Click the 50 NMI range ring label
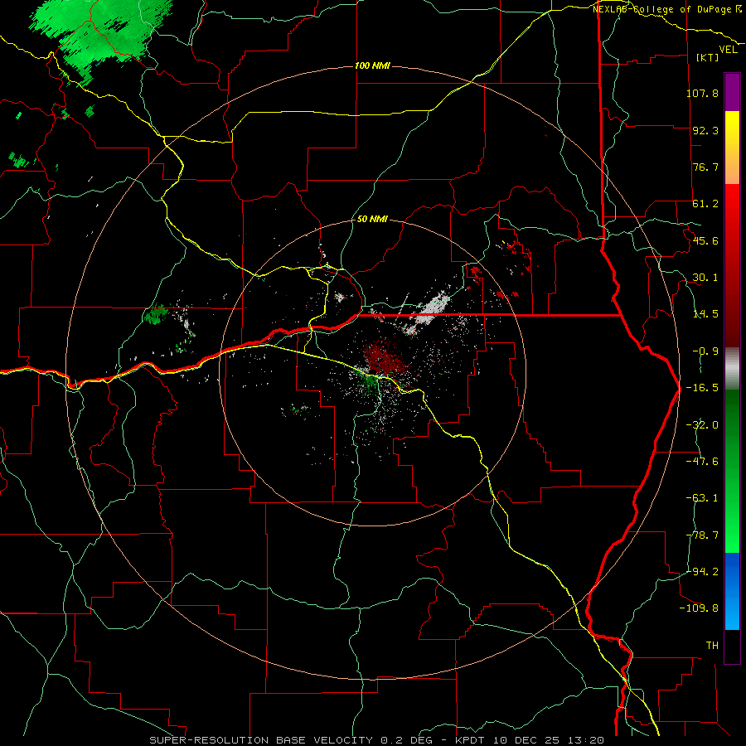 pyautogui.click(x=372, y=219)
